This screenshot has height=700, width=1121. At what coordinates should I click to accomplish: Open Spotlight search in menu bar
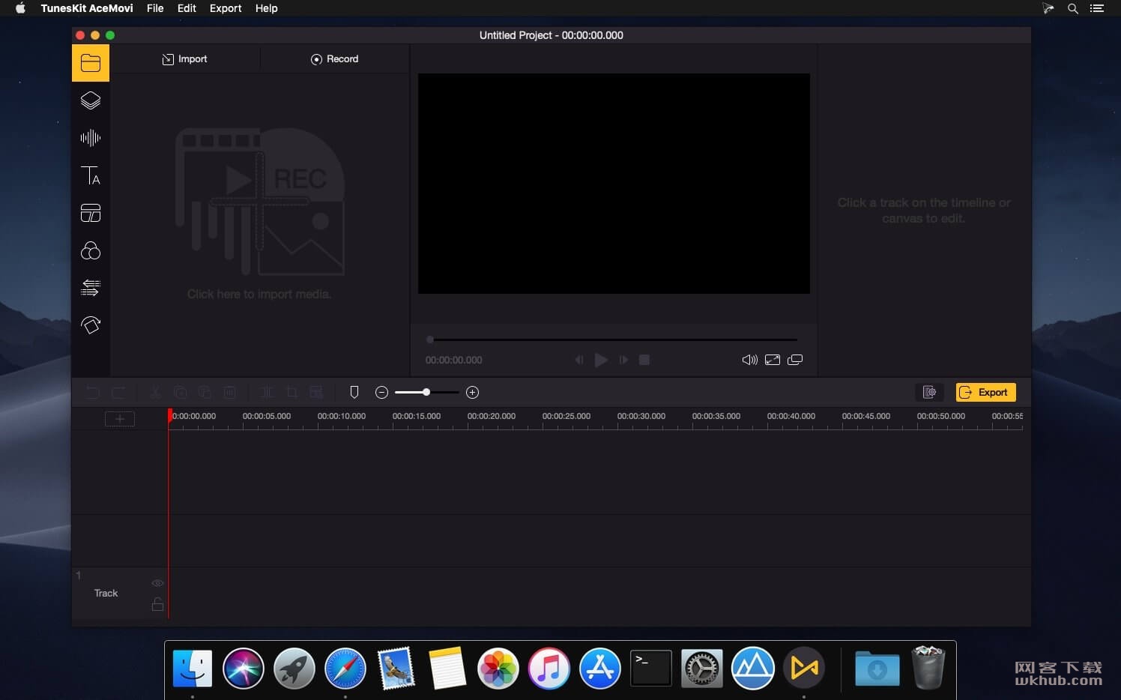[x=1073, y=8]
